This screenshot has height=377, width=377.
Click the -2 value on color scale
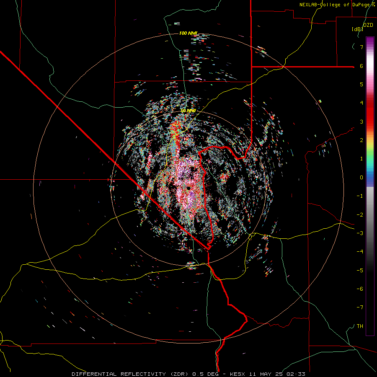point(360,215)
